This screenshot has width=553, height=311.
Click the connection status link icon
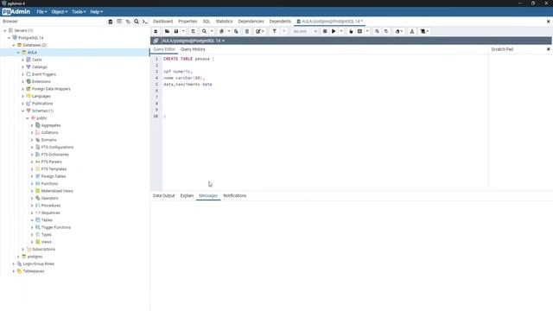pos(156,41)
